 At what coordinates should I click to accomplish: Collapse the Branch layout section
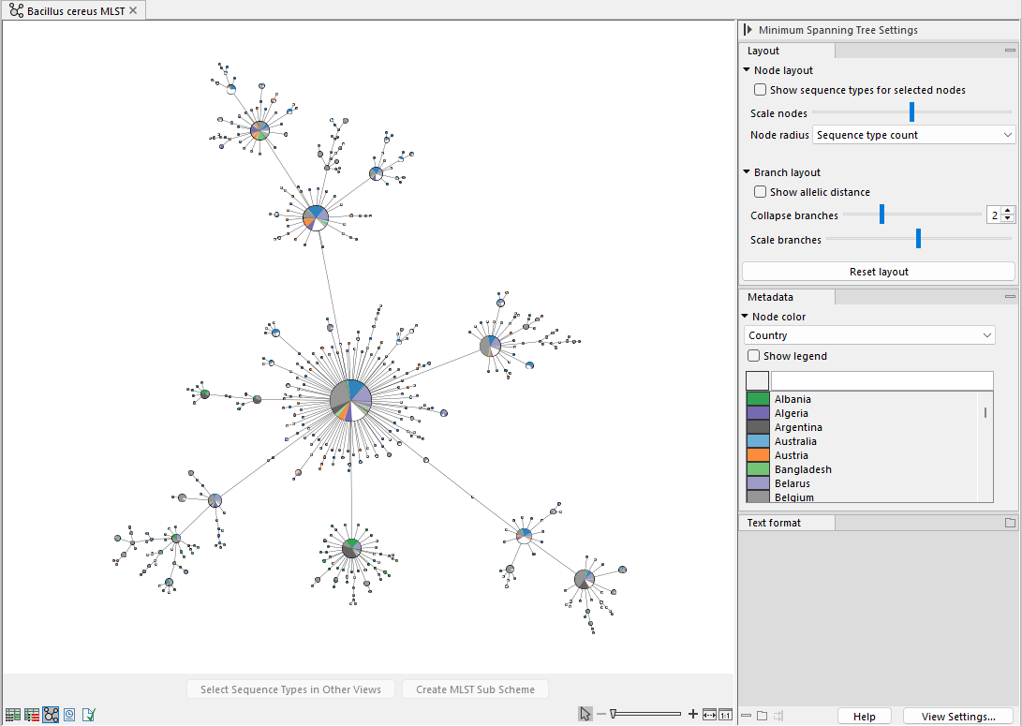[x=747, y=172]
